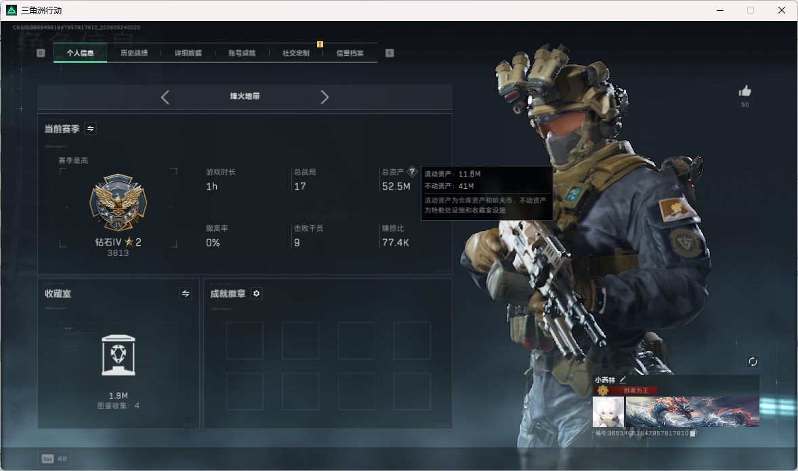
Task: Open the 信誉档案 tab
Action: [350, 53]
